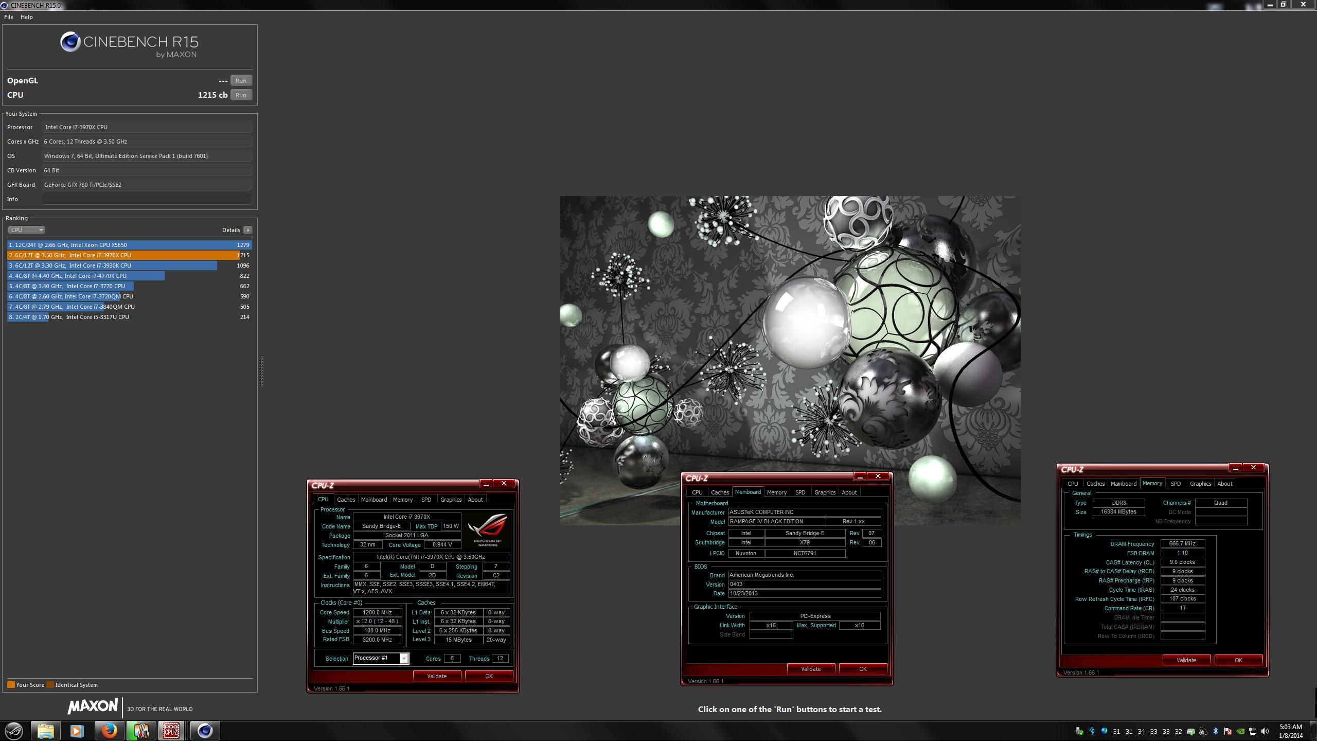Click the blue diamond tray icon

coord(1092,731)
